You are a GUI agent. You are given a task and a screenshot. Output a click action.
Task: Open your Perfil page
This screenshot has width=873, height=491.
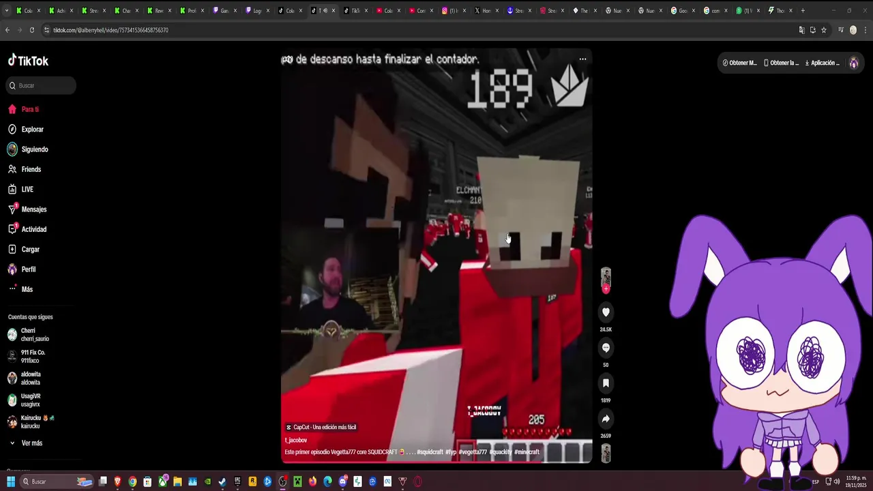22,269
